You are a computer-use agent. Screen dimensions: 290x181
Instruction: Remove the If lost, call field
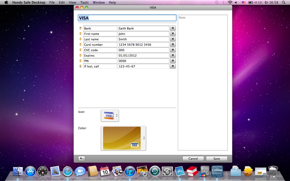coord(173,66)
